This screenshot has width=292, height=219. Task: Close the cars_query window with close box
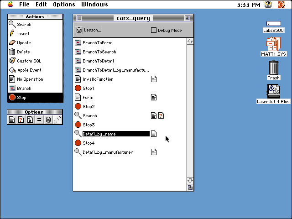(79, 18)
